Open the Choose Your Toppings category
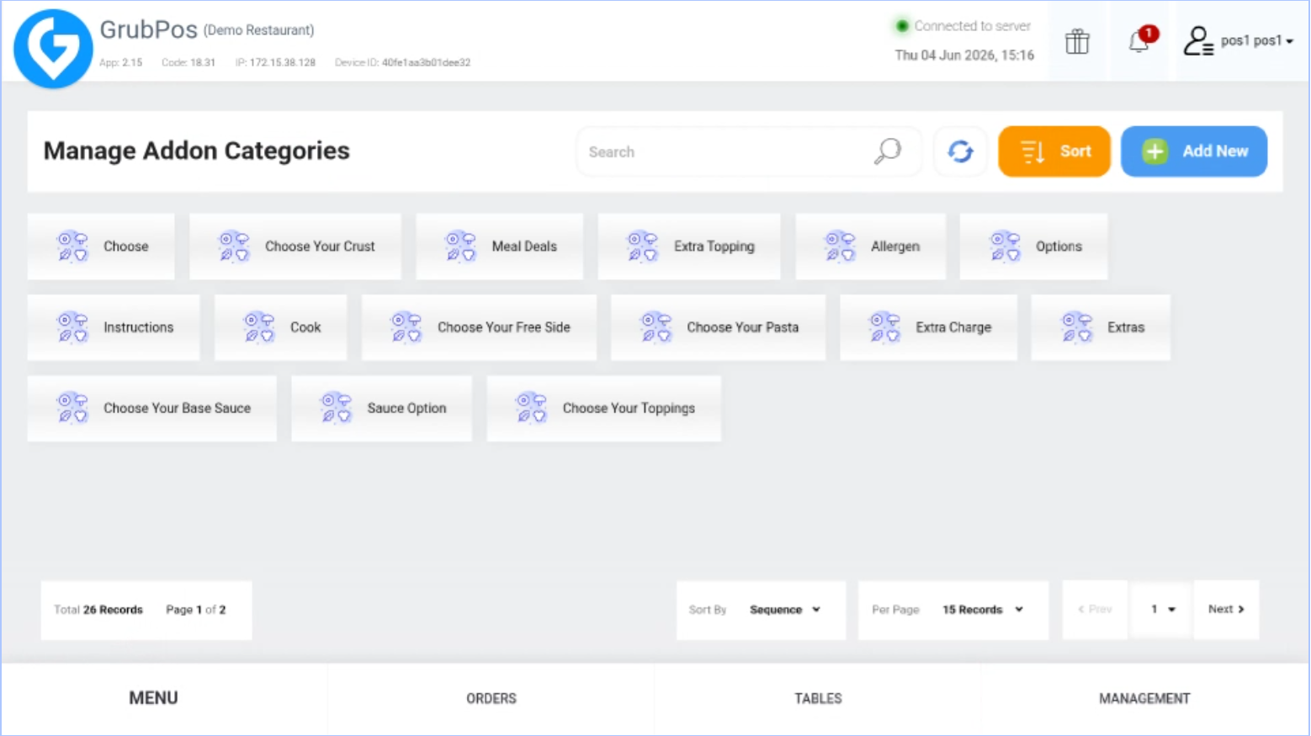 click(603, 408)
